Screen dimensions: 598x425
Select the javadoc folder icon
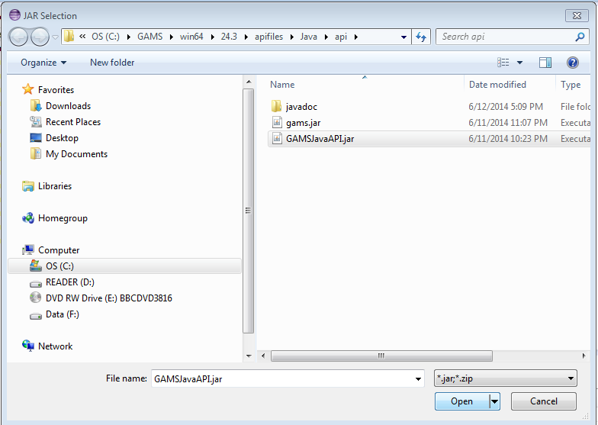[x=277, y=107]
